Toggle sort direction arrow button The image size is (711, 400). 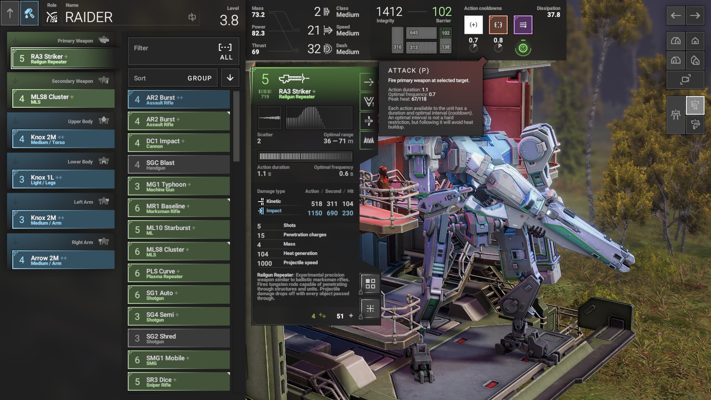tap(230, 78)
